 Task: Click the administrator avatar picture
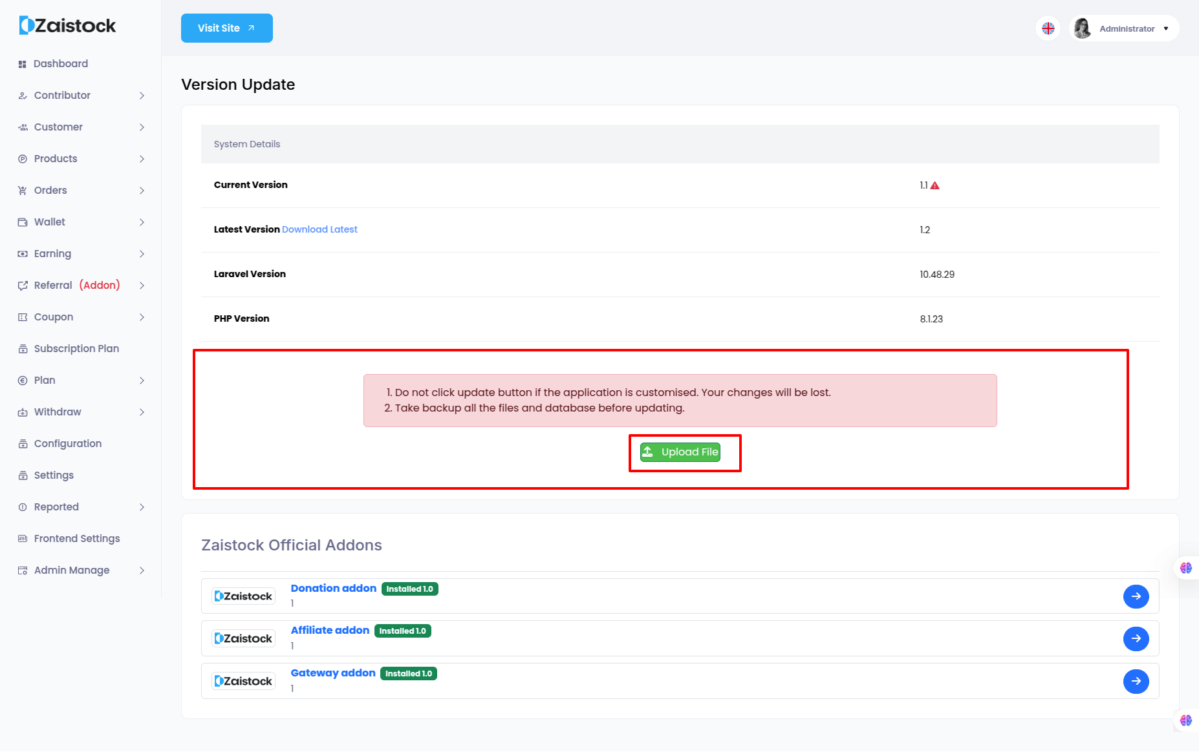1083,28
